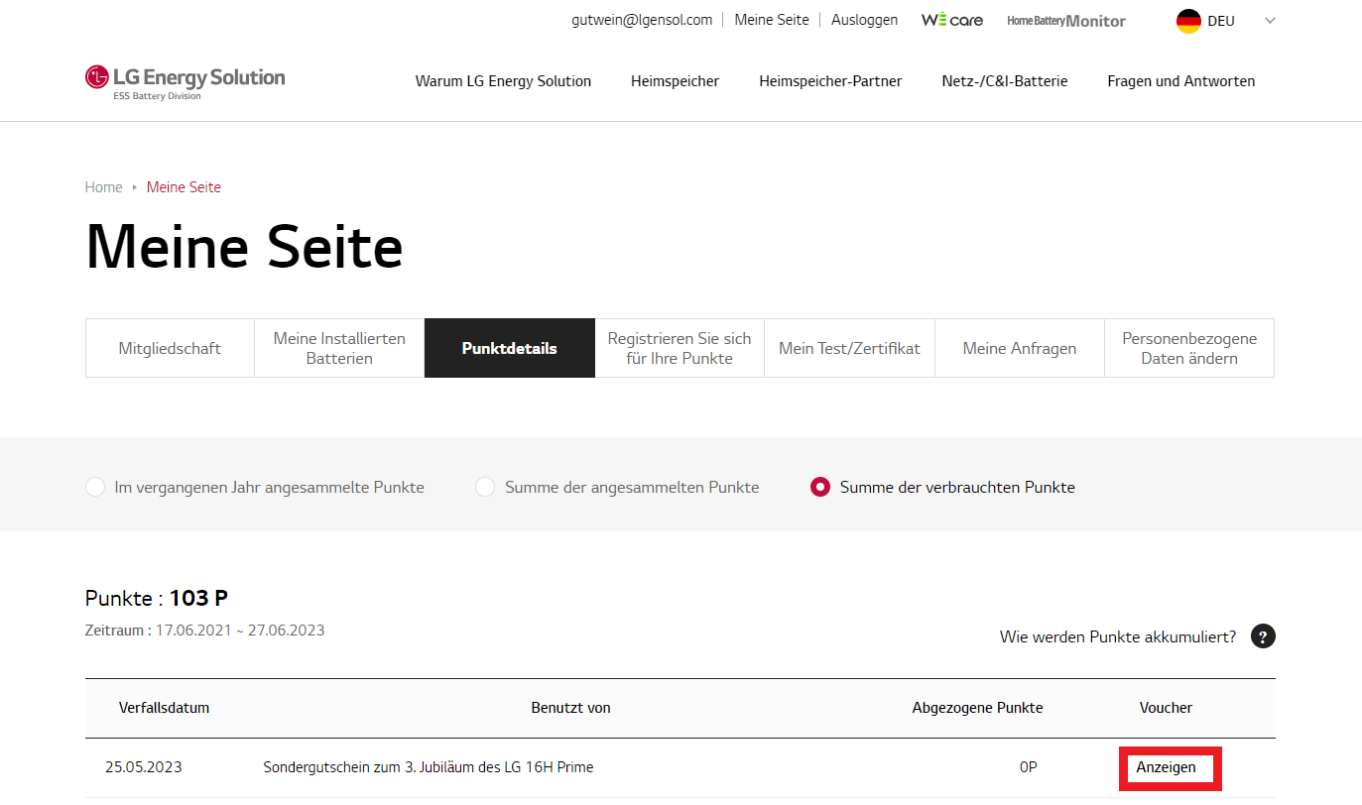Viewport: 1362px width, 805px height.
Task: Click the German flag icon
Action: point(1188,21)
